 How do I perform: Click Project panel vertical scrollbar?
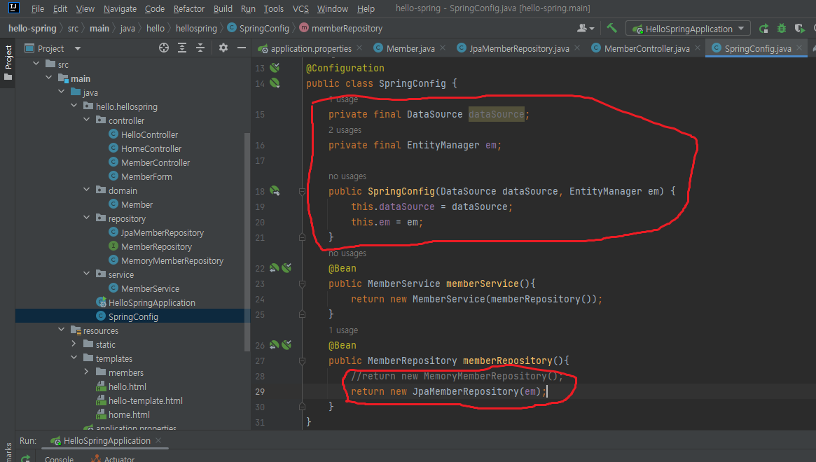247,242
